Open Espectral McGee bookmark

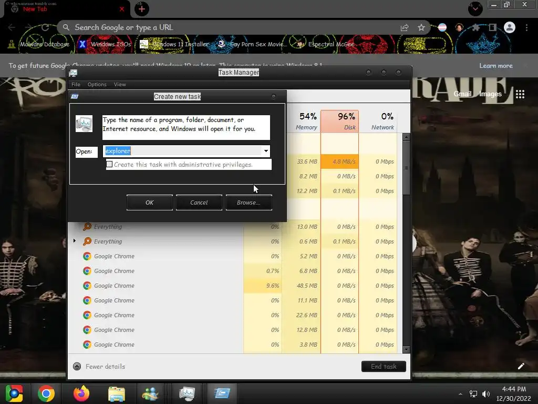coord(326,44)
